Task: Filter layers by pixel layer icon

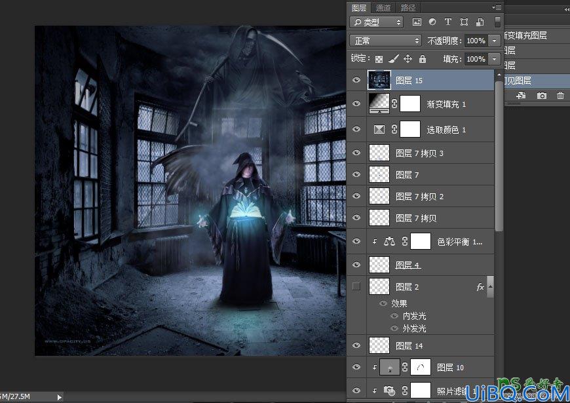Action: pos(417,22)
